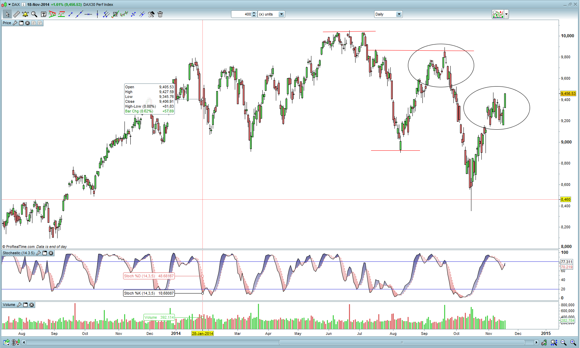Screen dimensions: 580x348
Task: Select the vertical line drawing tool
Action: pos(98,14)
